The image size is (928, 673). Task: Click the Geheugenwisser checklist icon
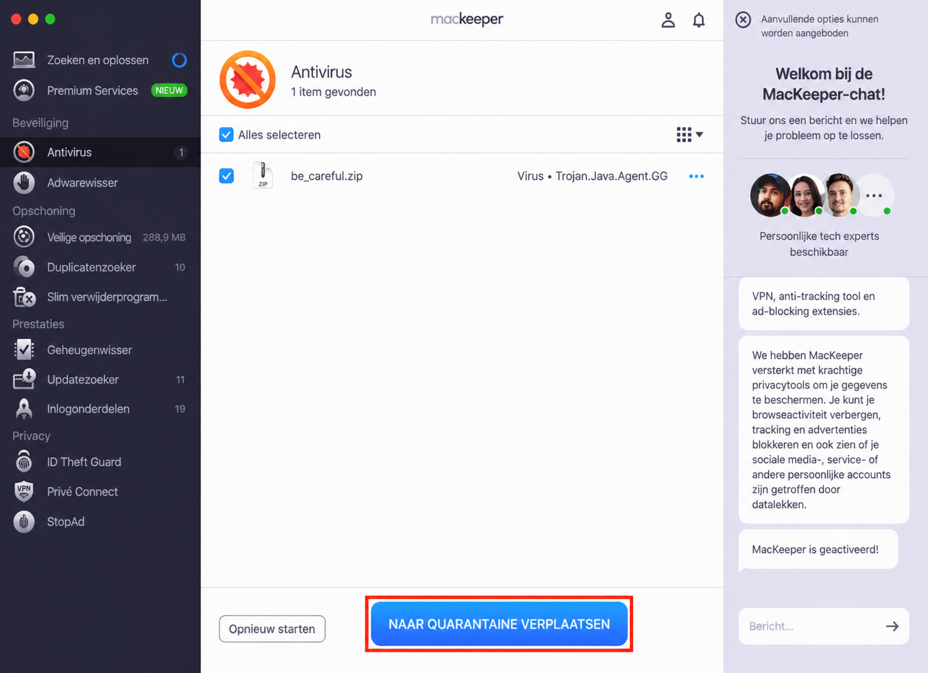(24, 350)
